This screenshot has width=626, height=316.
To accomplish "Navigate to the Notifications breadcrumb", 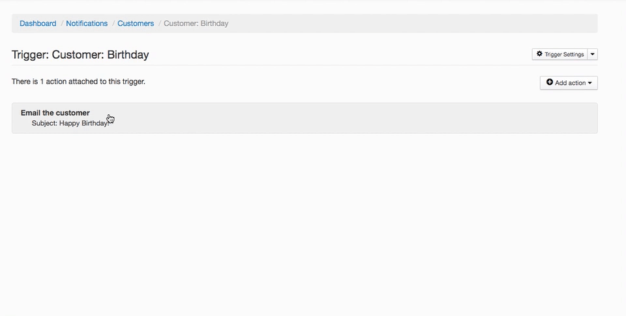I will (87, 24).
